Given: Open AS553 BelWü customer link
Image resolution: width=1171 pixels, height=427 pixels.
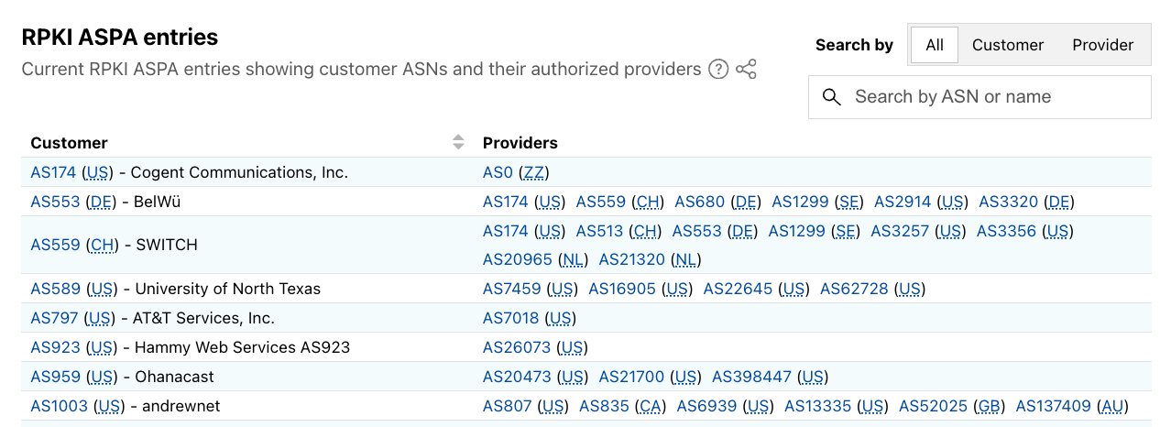Looking at the screenshot, I should click(x=55, y=202).
